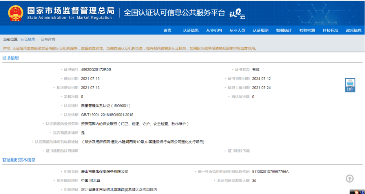365x194 pixels.
Task: Click the 认e云 logo
Action: click(237, 15)
